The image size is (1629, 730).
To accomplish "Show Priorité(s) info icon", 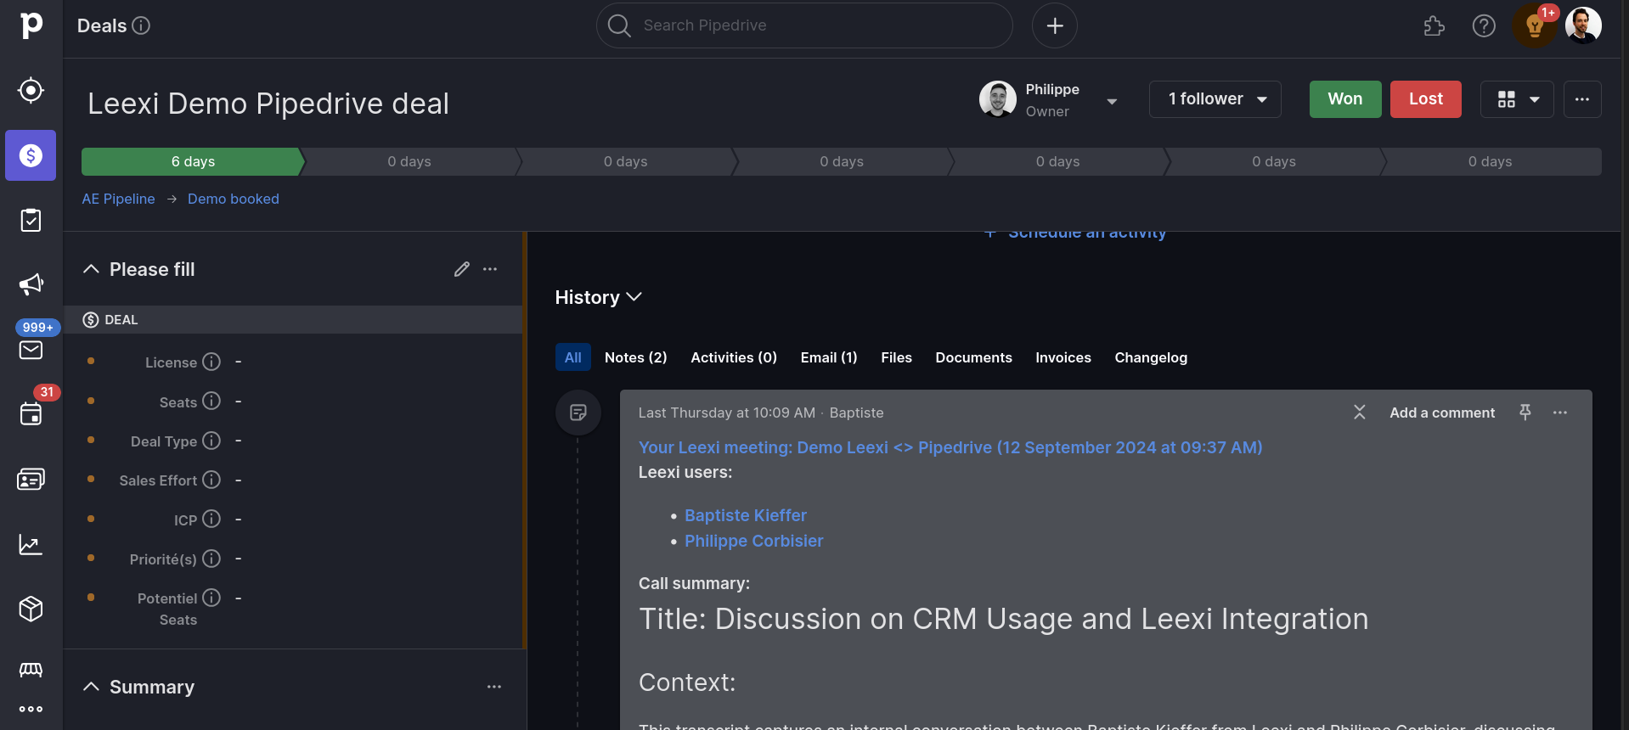I will (211, 559).
